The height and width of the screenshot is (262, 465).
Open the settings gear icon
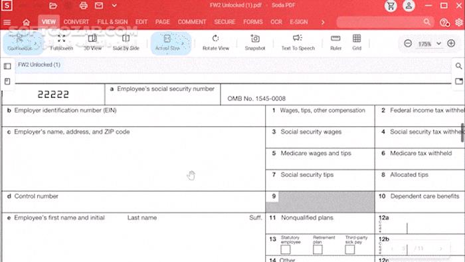(x=459, y=22)
